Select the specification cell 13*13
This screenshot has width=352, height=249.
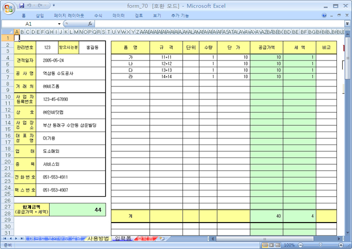[x=166, y=70]
